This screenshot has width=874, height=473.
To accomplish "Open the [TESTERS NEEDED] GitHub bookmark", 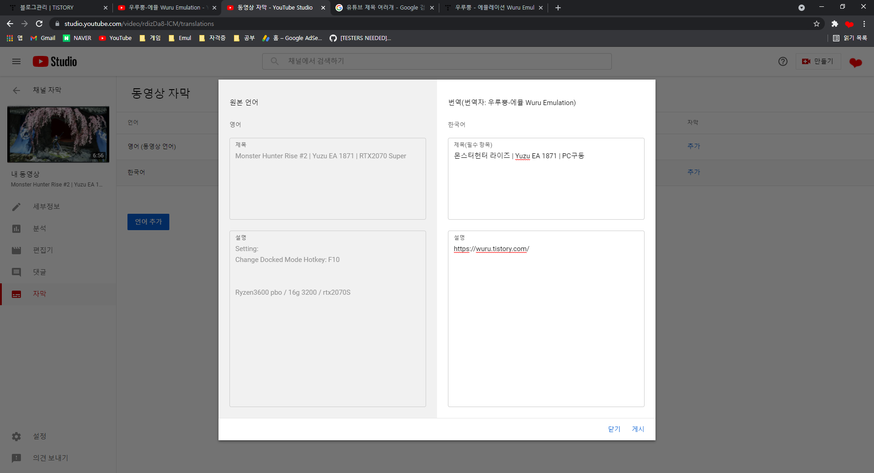I will coord(361,38).
